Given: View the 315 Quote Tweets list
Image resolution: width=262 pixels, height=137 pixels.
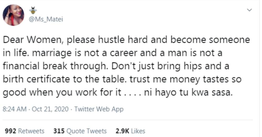Looking at the screenshot, I should point(80,131).
